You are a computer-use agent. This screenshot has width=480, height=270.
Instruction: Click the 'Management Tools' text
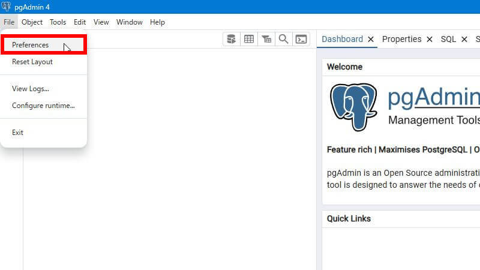(434, 120)
